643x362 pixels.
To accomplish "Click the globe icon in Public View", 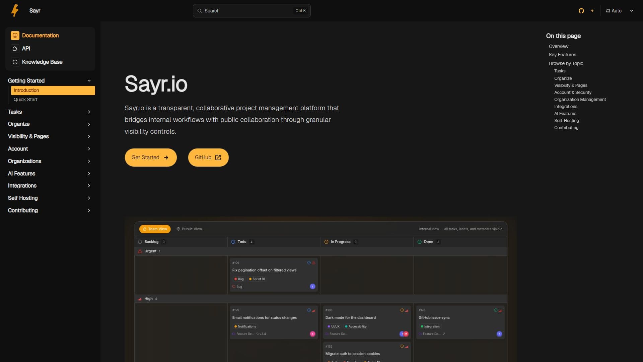I will coord(178,229).
